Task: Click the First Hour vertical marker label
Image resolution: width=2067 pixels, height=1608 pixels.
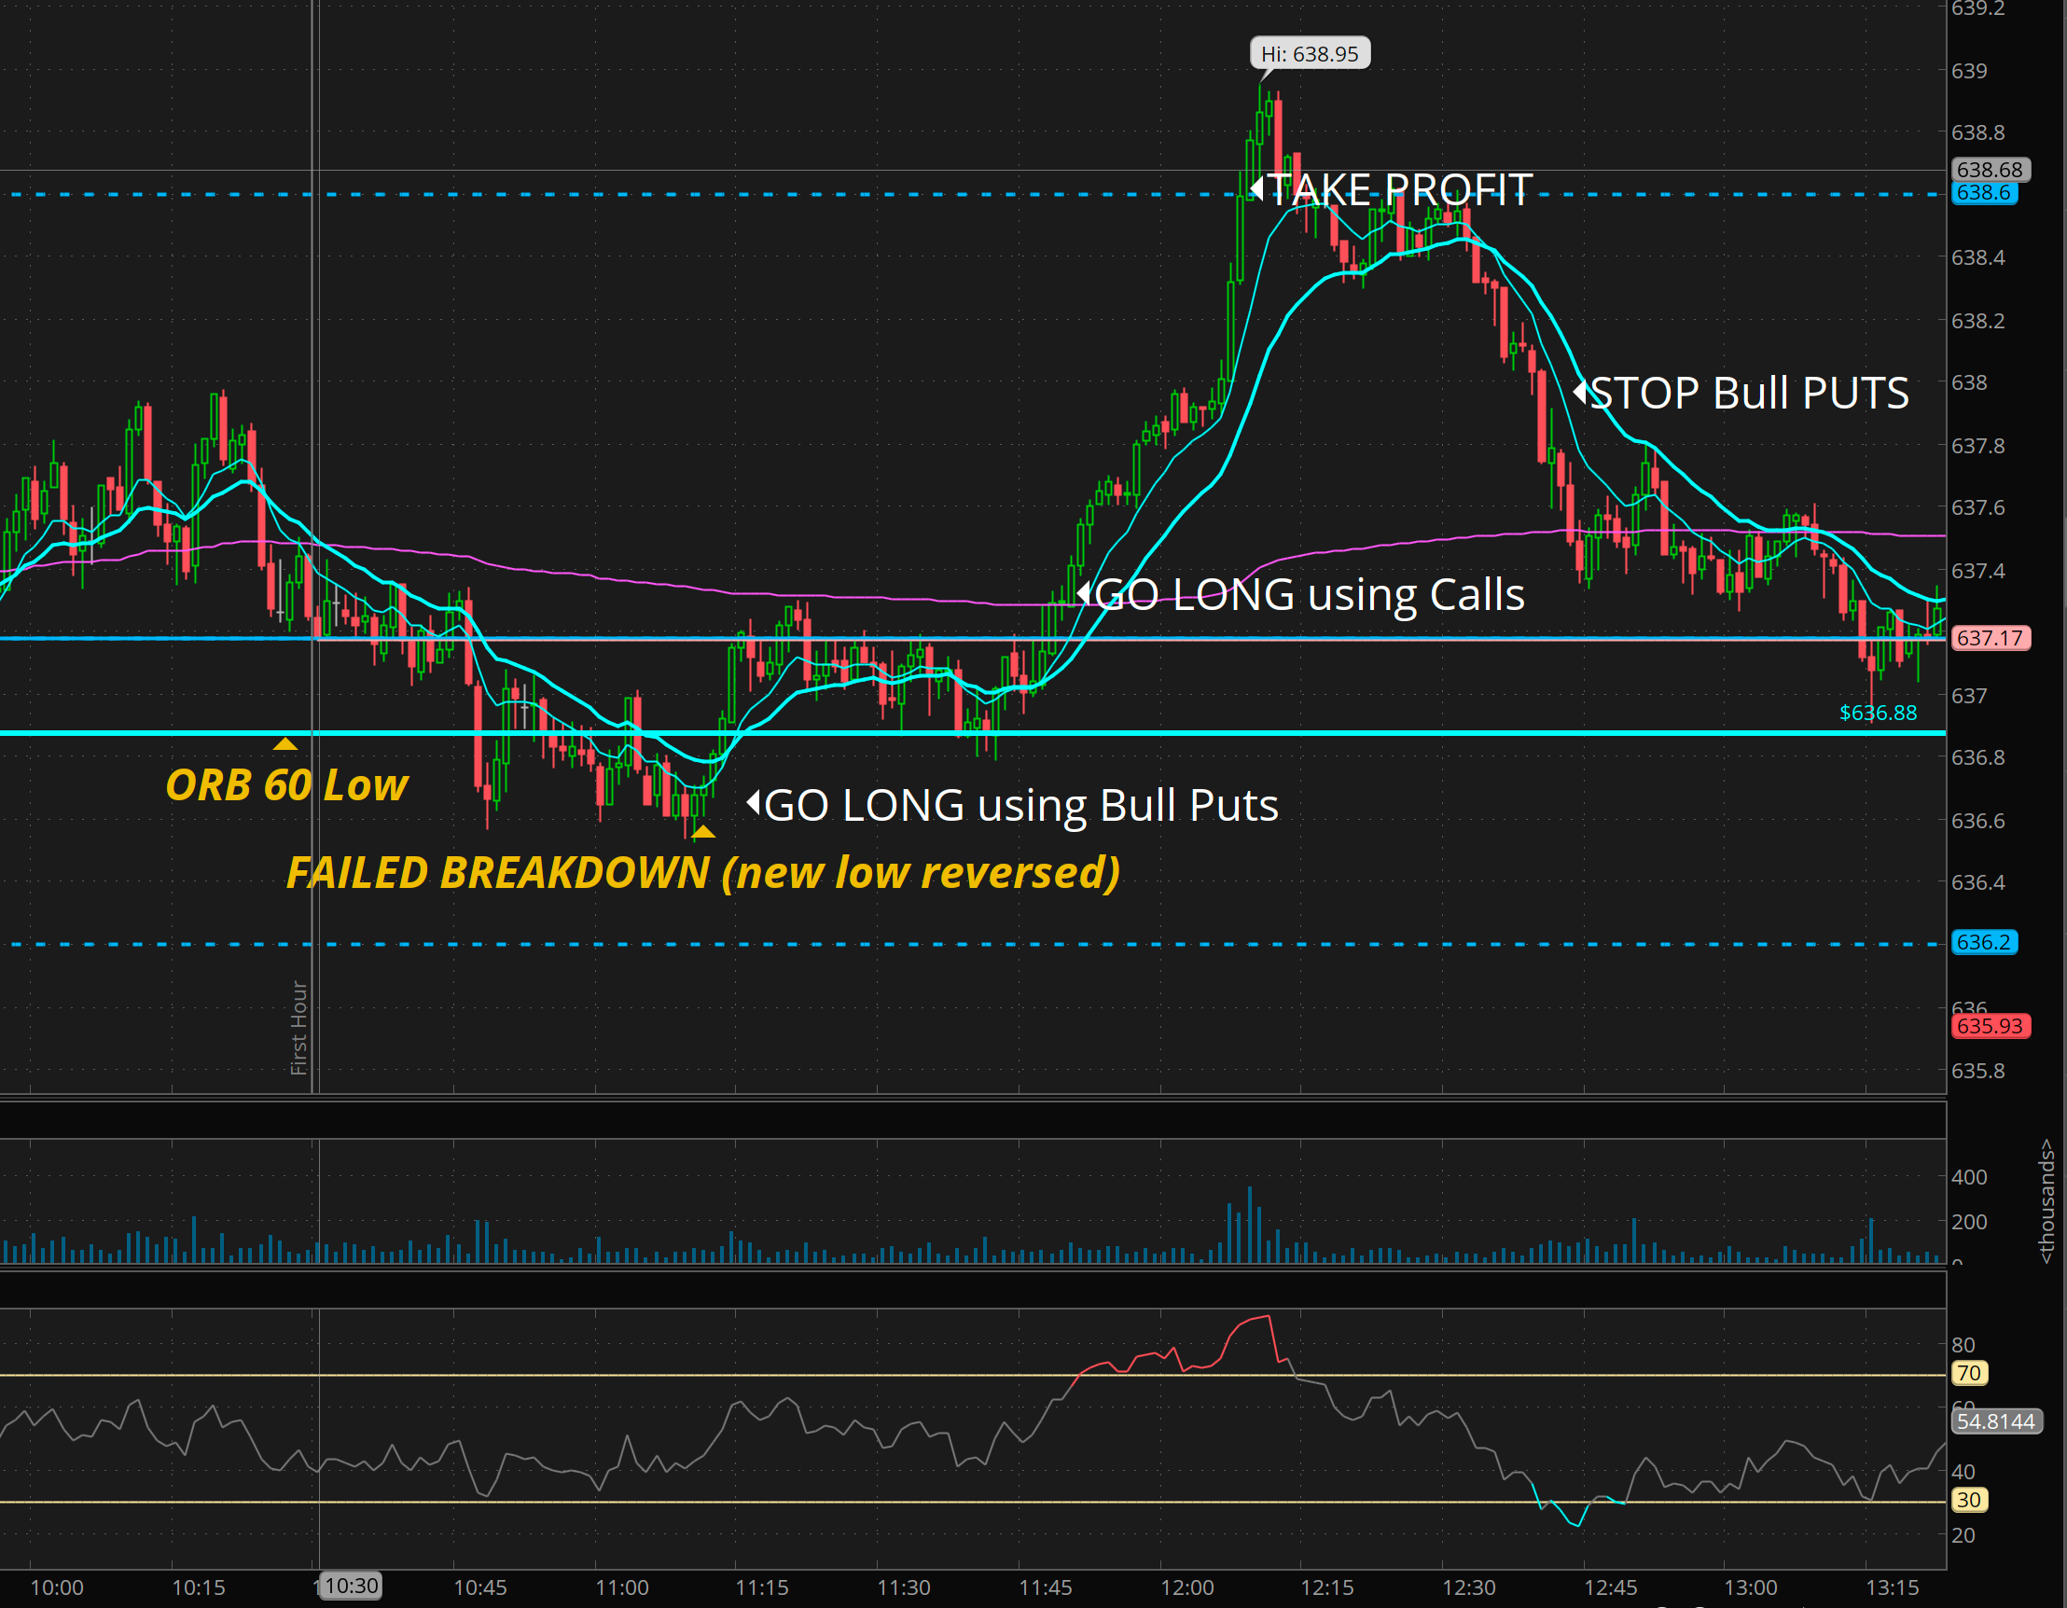Action: pos(299,1027)
